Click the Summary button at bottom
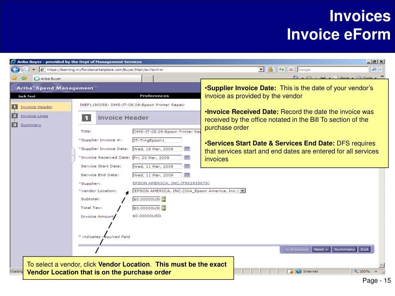Screen dimensions: 395x296 pyautogui.click(x=344, y=249)
